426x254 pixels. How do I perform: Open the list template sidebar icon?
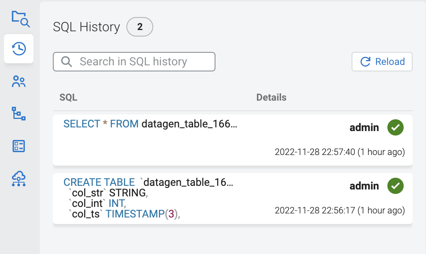pyautogui.click(x=19, y=146)
